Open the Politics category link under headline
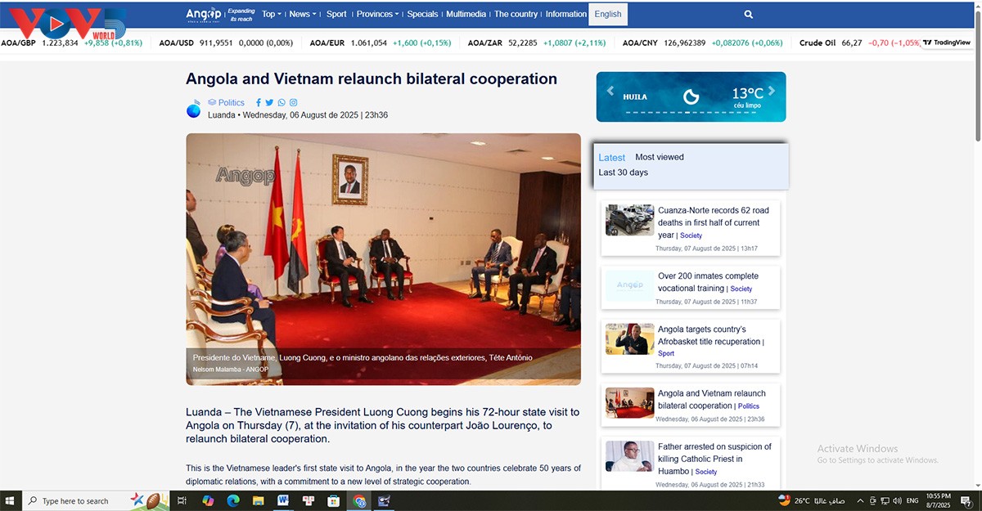The image size is (982, 511). click(231, 103)
